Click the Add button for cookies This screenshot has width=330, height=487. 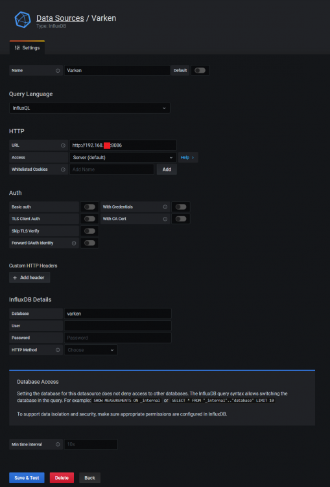167,169
